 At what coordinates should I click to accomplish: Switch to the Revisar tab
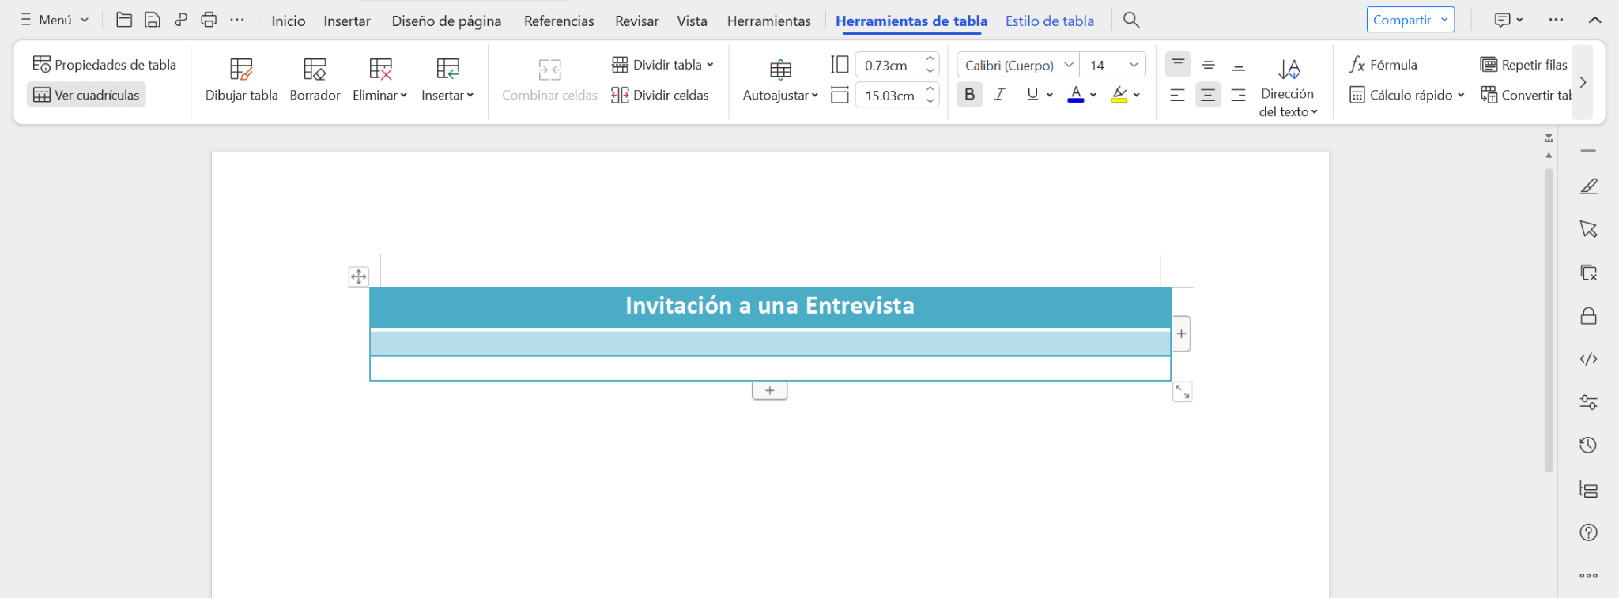(637, 21)
